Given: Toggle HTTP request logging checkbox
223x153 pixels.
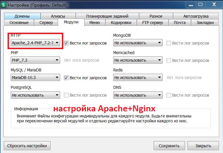Looking at the screenshot, I should [66, 43].
